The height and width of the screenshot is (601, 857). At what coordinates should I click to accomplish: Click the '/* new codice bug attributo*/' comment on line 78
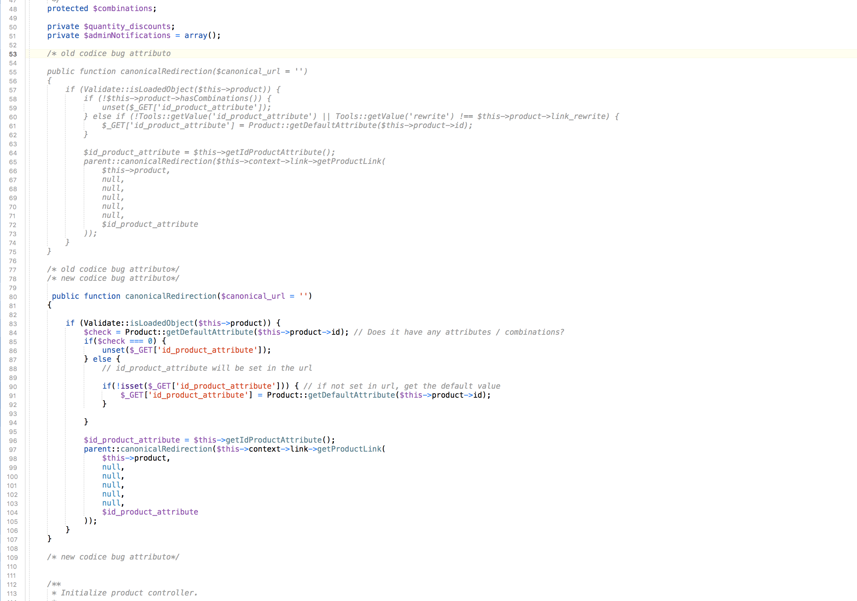[x=113, y=278]
